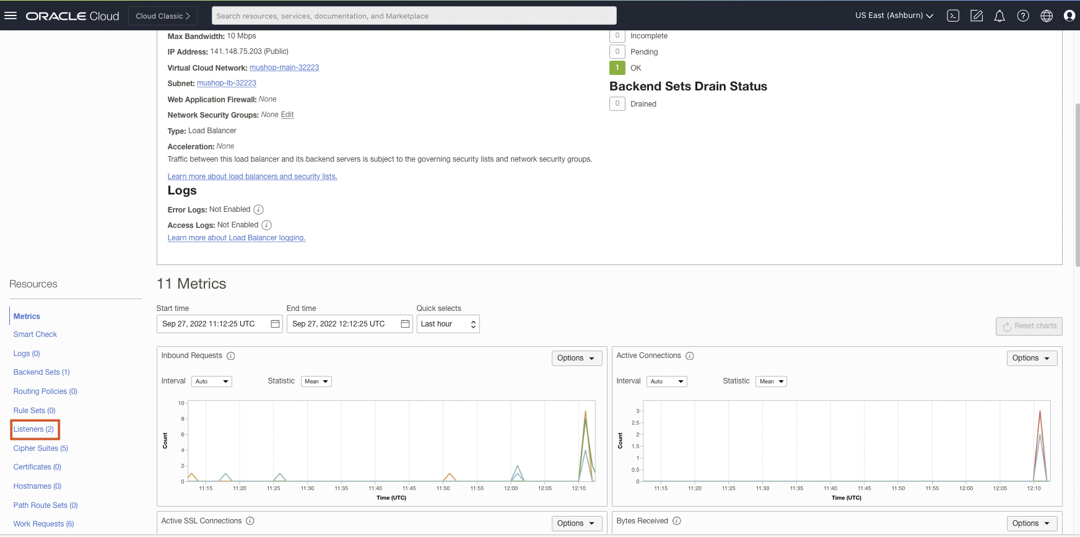Open US East (Ashburn) region selector
Viewport: 1080px width, 537px height.
click(894, 15)
